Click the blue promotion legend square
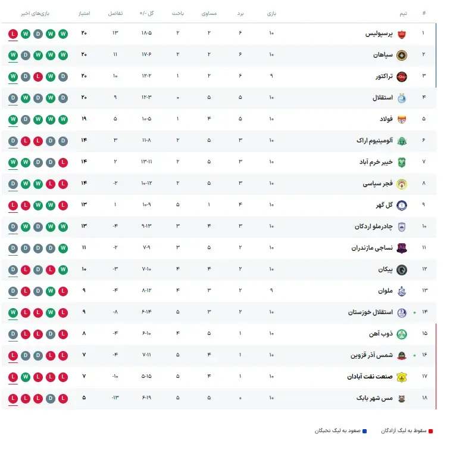This screenshot has width=450, height=450. point(364,431)
